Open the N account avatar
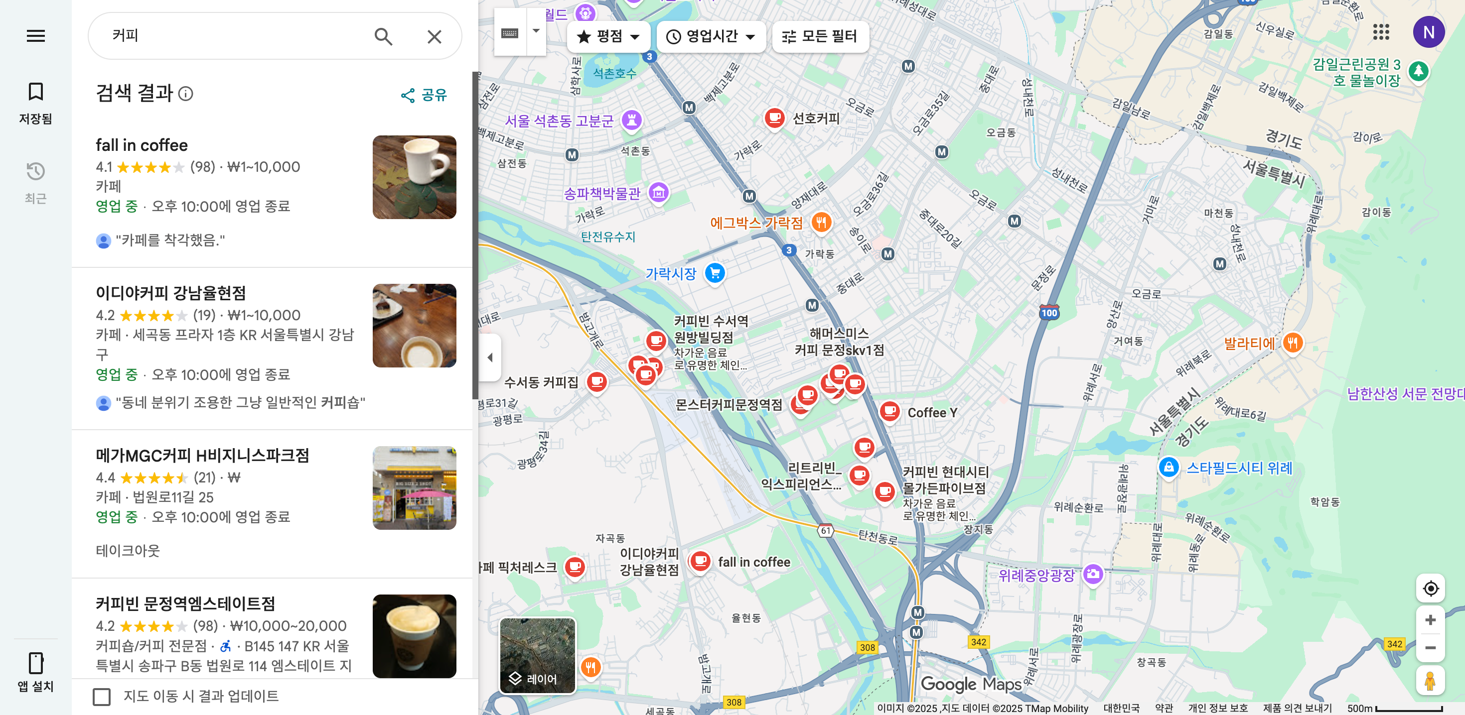Screen dimensions: 1465x715 pos(1428,32)
